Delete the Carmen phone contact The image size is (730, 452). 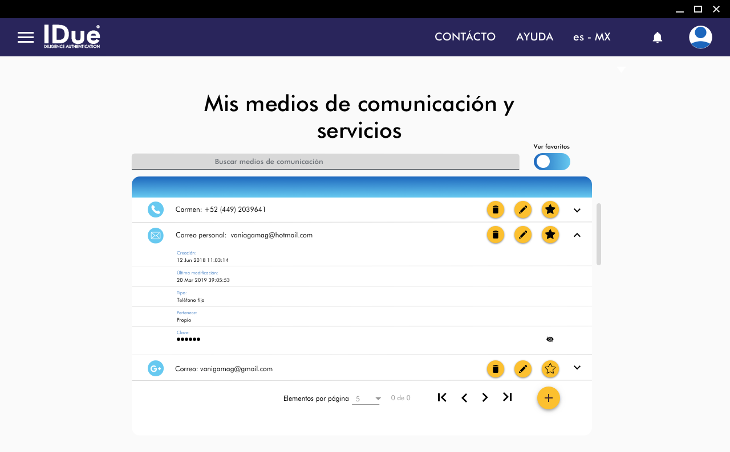pos(495,209)
